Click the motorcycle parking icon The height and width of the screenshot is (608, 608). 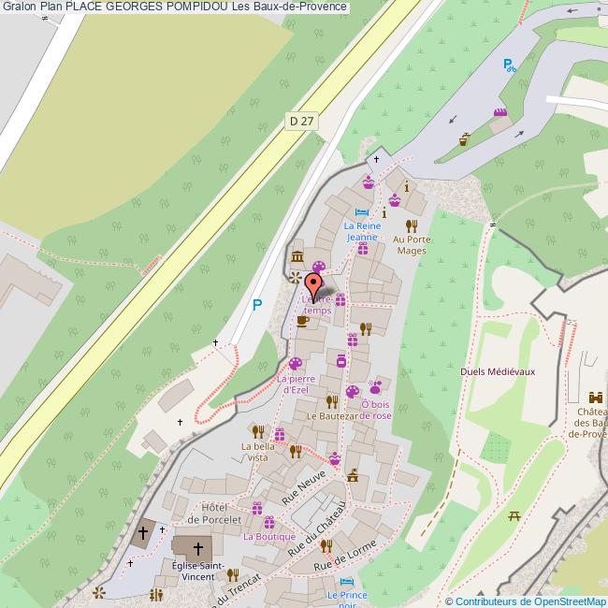pyautogui.click(x=508, y=65)
